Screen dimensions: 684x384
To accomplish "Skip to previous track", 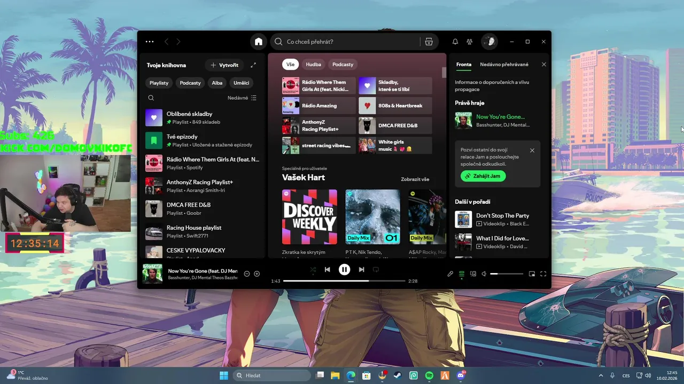I will coord(328,270).
